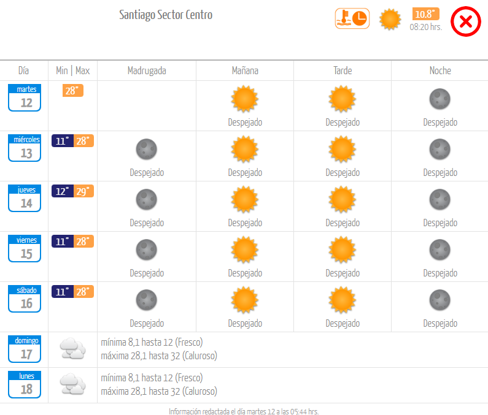Viewport: 488px width, 415px height.
Task: Click jueves minimum 12° badge
Action: point(62,191)
